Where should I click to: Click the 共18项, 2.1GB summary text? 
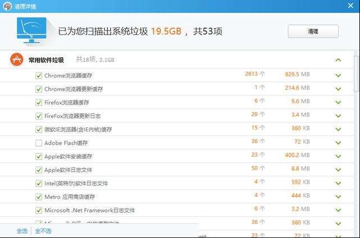point(95,60)
